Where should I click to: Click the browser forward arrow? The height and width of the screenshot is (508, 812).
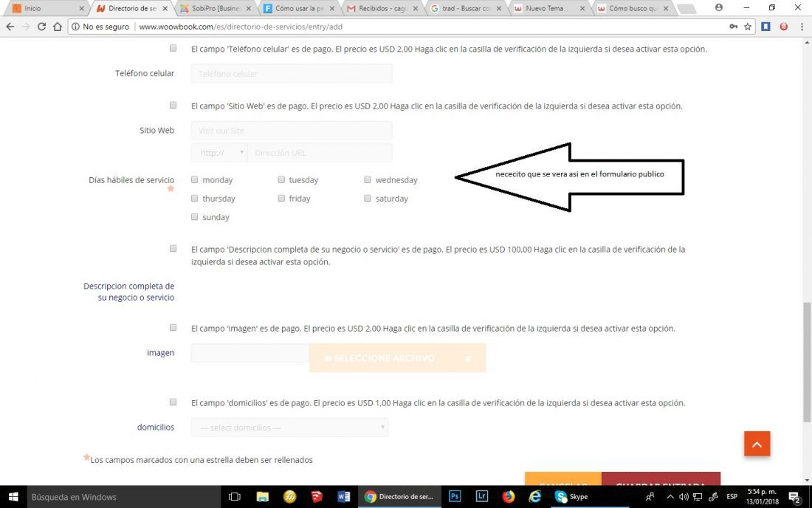[25, 27]
